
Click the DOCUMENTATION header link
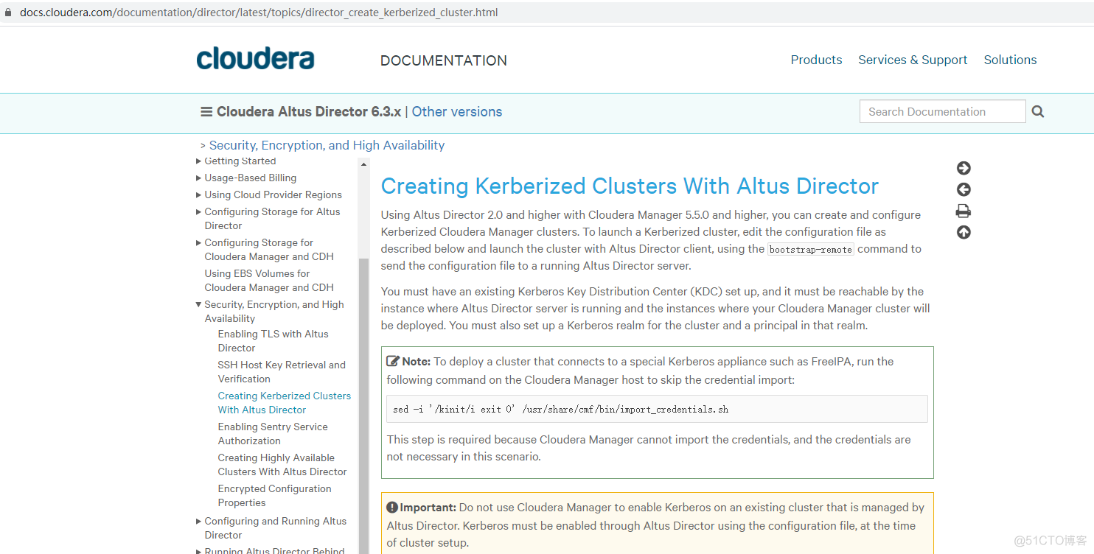(x=444, y=60)
